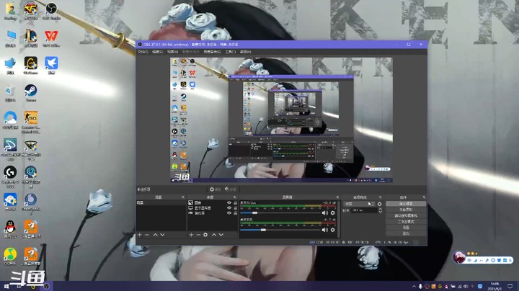Mute the Mic/Aux speaker icon
The height and width of the screenshot is (291, 519).
pyautogui.click(x=325, y=213)
